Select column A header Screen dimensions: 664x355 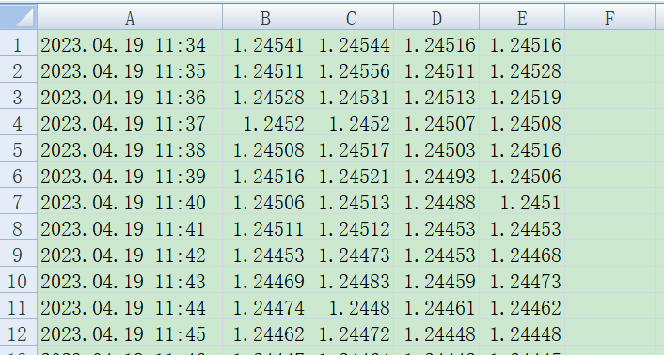(130, 17)
